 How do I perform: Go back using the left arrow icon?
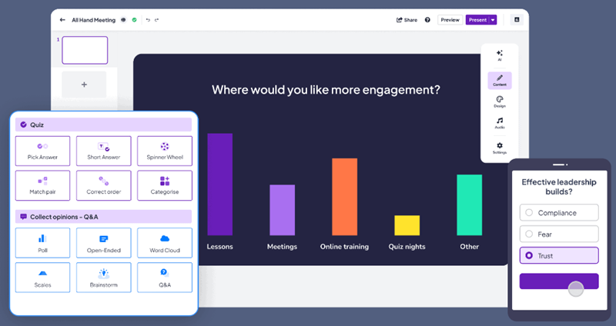point(62,20)
